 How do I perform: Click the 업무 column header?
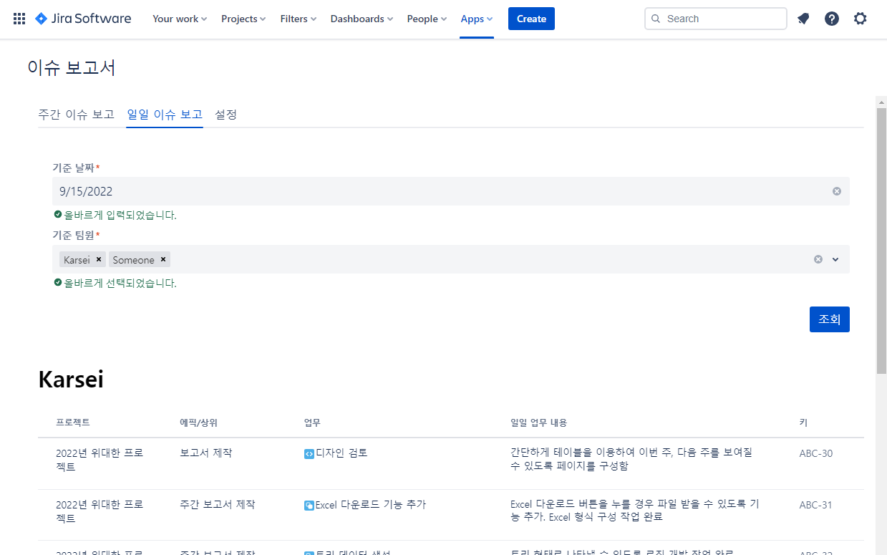pyautogui.click(x=312, y=423)
